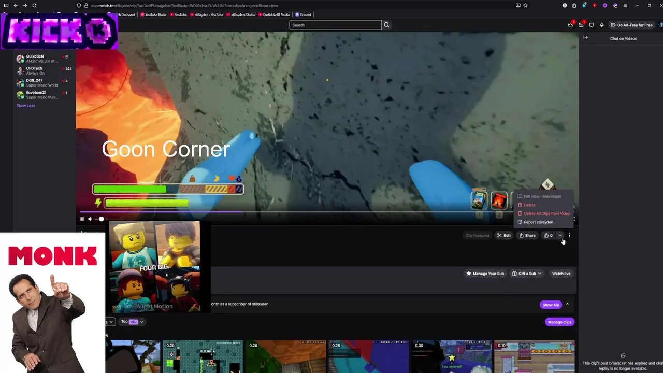Collapse the Chat on Videos panel

click(586, 37)
